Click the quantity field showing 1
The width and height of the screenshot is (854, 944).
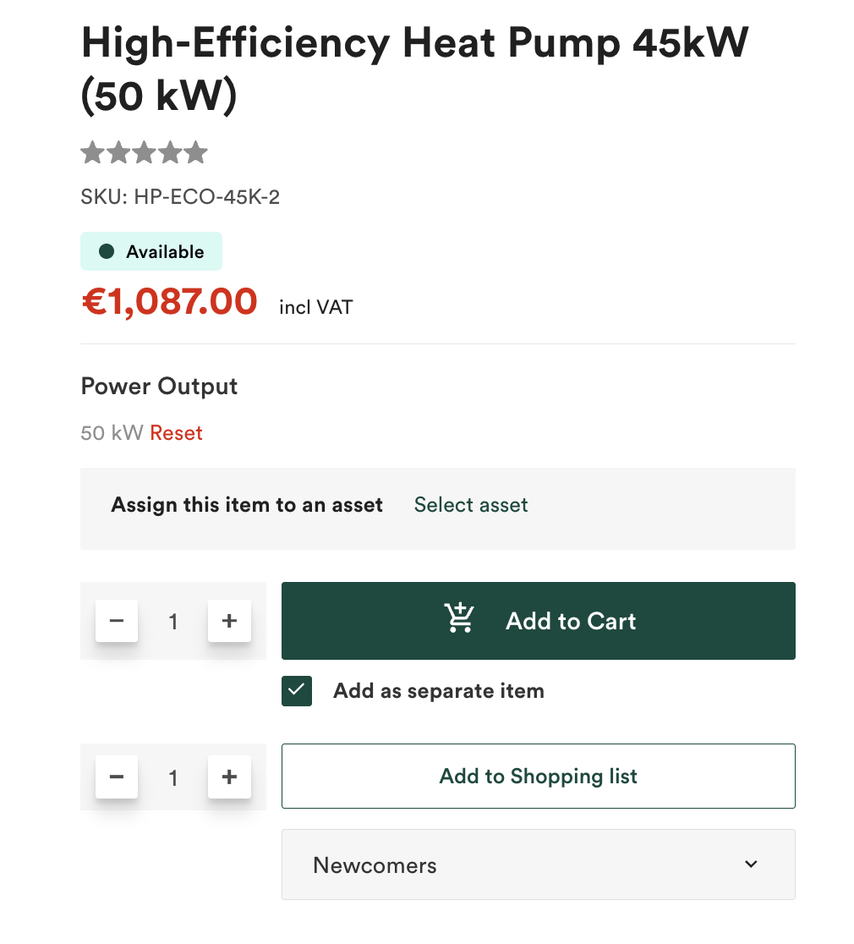pyautogui.click(x=172, y=620)
